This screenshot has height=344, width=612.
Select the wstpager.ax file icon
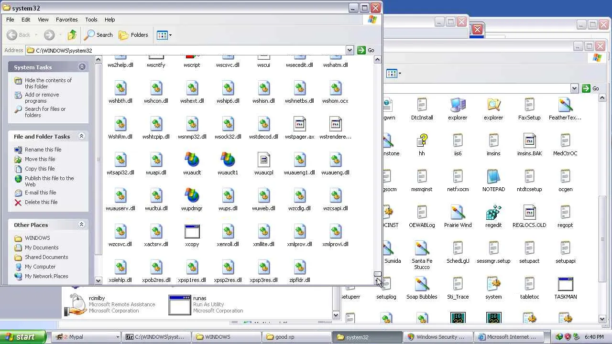pos(299,124)
